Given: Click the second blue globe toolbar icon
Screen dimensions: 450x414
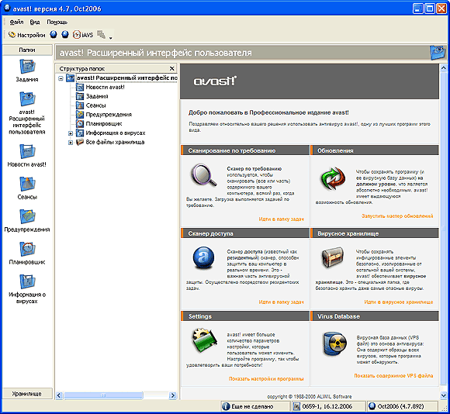Looking at the screenshot, I should (65, 35).
